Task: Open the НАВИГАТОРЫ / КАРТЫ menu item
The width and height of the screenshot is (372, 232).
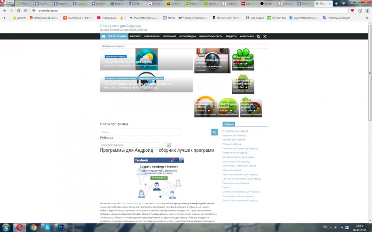Action: [x=211, y=37]
